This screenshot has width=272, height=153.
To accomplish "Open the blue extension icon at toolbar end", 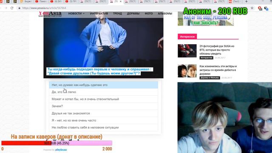I will click(266, 8).
